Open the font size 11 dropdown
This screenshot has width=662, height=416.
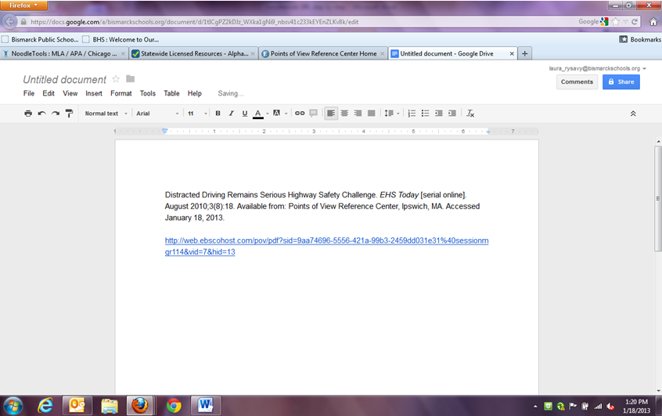pos(197,114)
